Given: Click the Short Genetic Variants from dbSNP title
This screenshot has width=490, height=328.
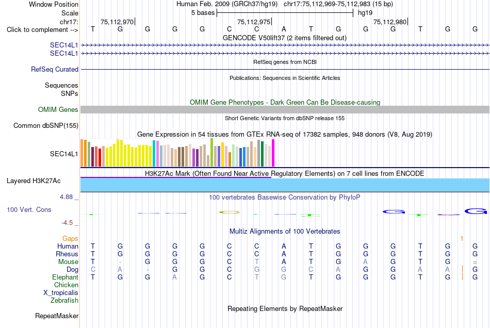Looking at the screenshot, I should [285, 118].
